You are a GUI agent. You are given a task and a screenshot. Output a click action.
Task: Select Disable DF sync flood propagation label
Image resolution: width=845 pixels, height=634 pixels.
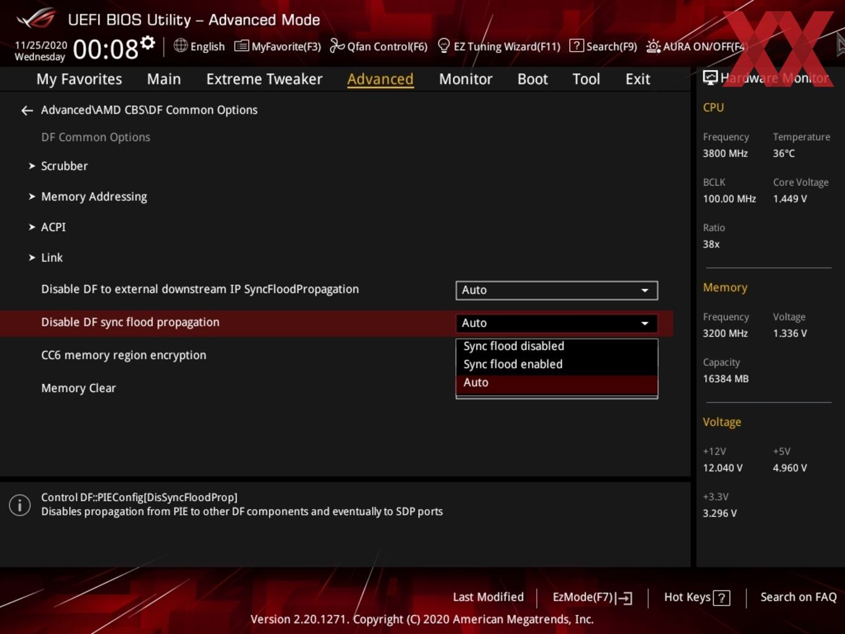(130, 322)
